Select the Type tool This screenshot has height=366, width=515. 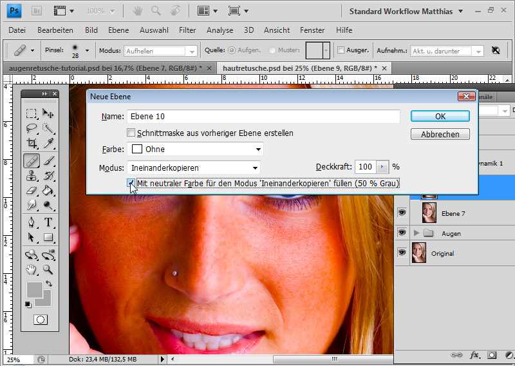[x=48, y=222]
